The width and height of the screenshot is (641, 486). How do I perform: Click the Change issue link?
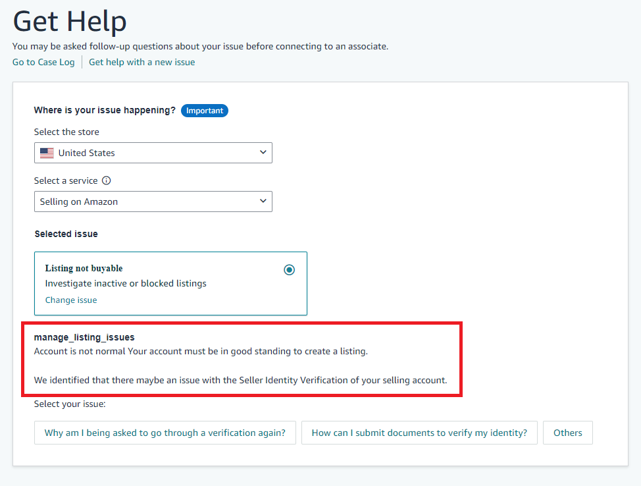(x=71, y=300)
